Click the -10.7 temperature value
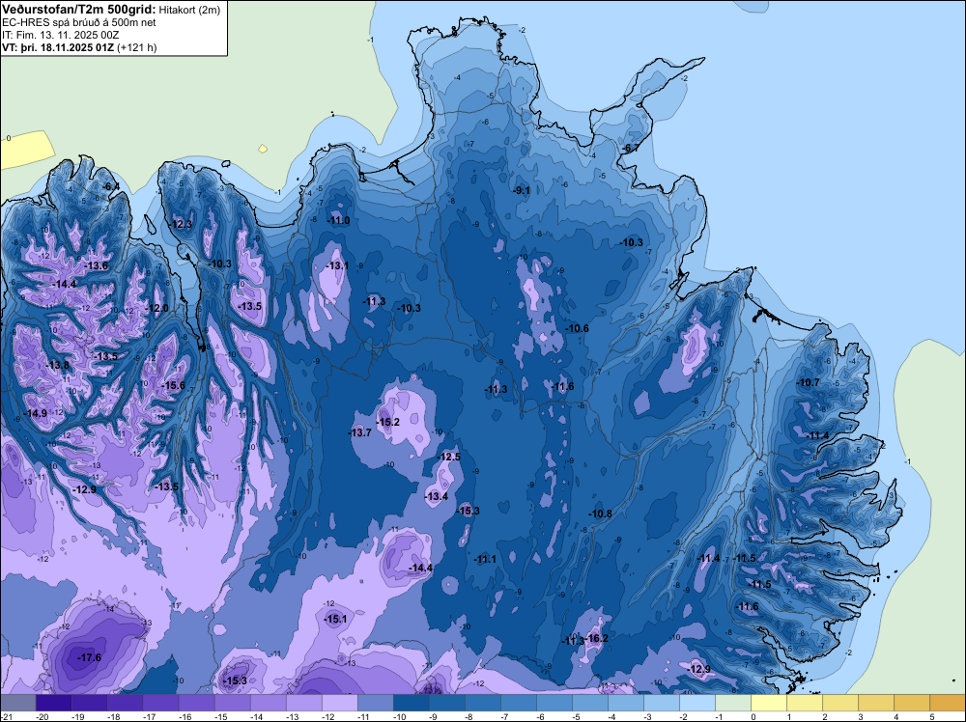This screenshot has width=966, height=722. tap(809, 382)
